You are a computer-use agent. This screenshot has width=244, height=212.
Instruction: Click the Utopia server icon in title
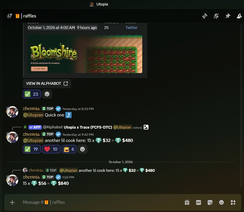pos(92,4)
